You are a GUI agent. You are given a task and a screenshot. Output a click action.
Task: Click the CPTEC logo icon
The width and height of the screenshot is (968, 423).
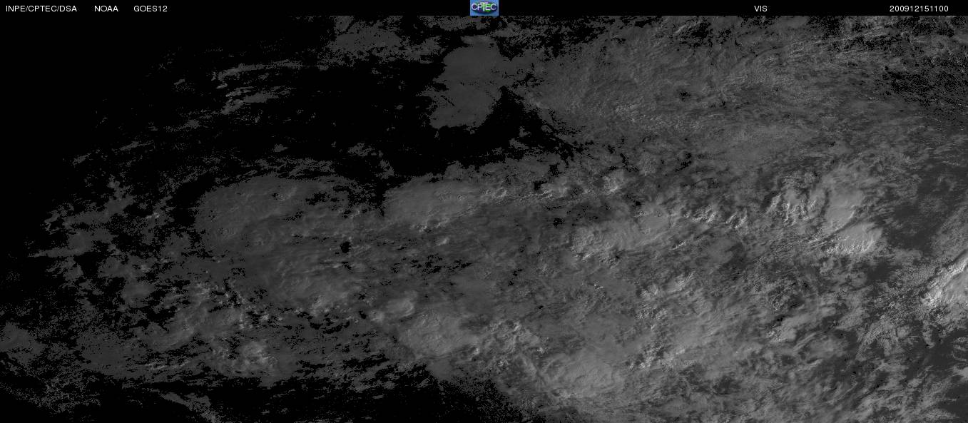tap(484, 8)
